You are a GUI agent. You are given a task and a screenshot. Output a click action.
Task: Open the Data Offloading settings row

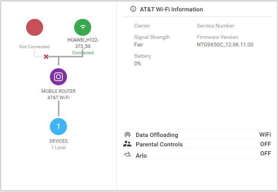tap(157, 135)
